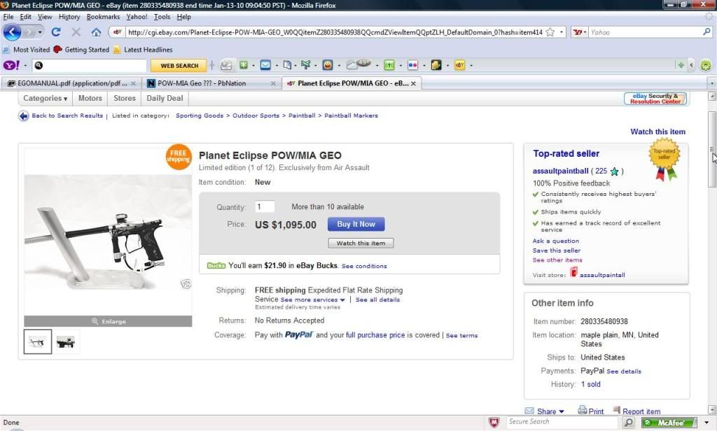Image resolution: width=717 pixels, height=431 pixels.
Task: Reload the page with the refresh icon
Action: pos(56,32)
